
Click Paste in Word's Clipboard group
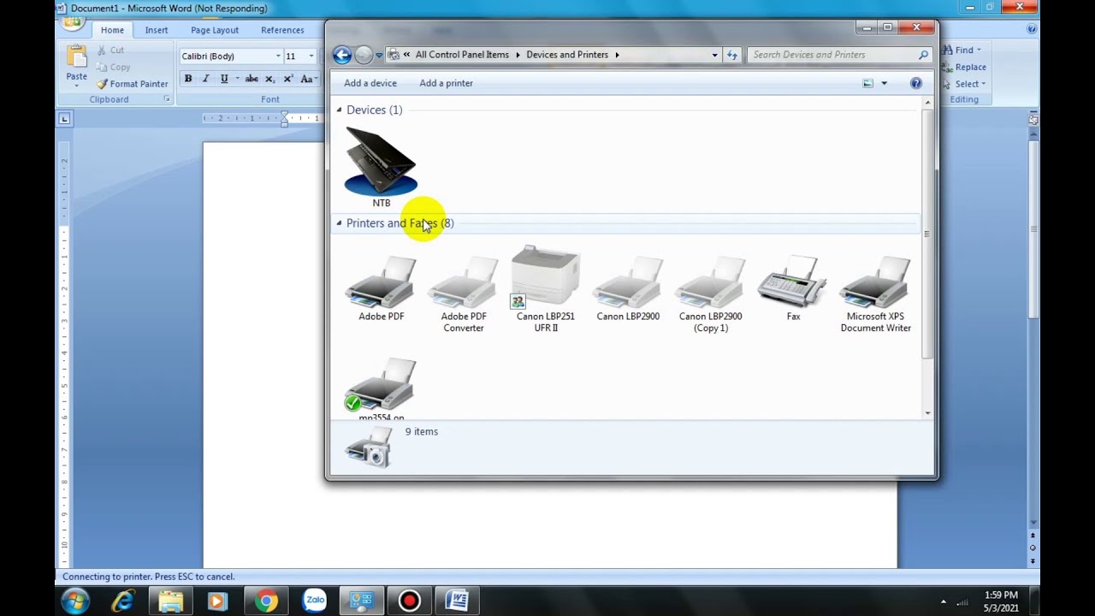[x=76, y=65]
